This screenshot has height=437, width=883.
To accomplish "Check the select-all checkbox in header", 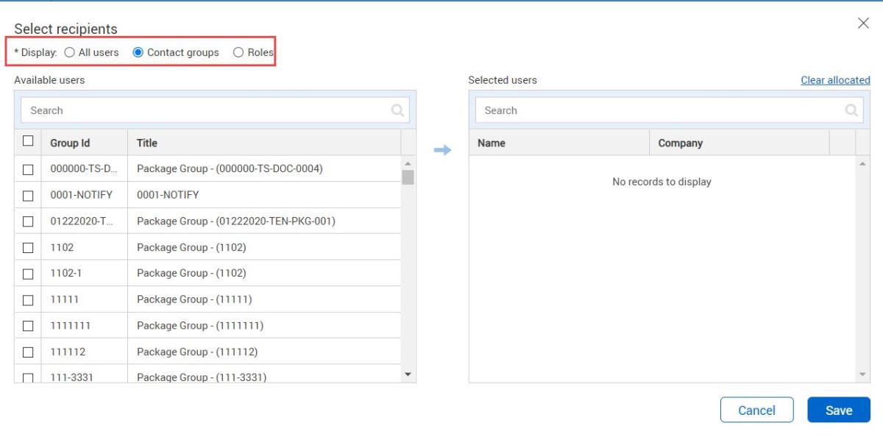I will point(28,141).
